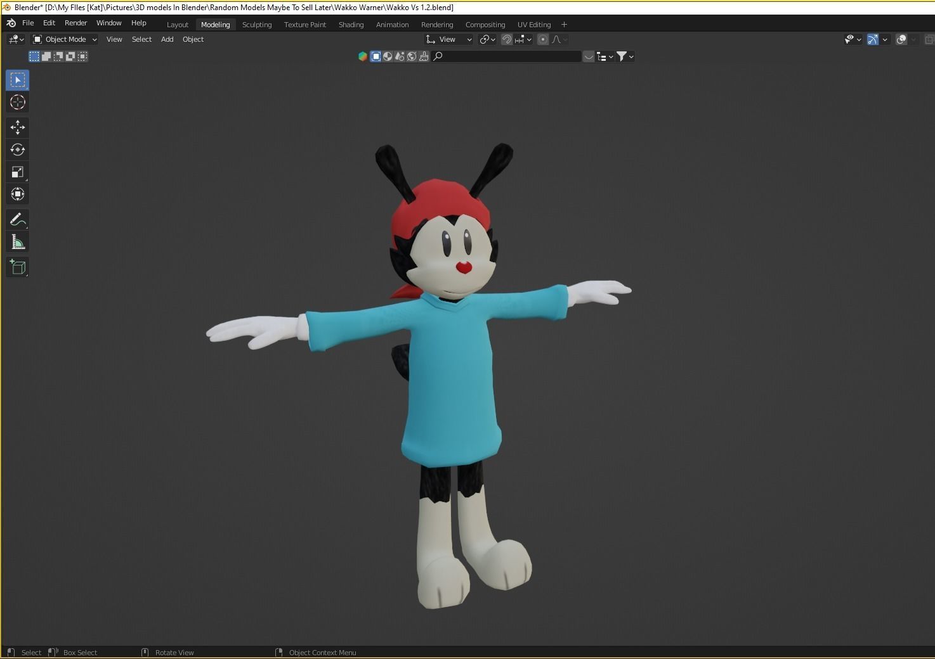Switch to the Shading workspace tab
The width and height of the screenshot is (935, 659).
click(351, 25)
